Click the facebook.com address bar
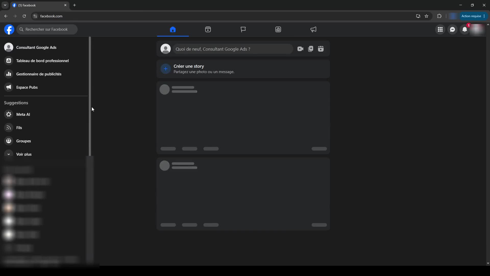This screenshot has width=490, height=276. pyautogui.click(x=225, y=16)
